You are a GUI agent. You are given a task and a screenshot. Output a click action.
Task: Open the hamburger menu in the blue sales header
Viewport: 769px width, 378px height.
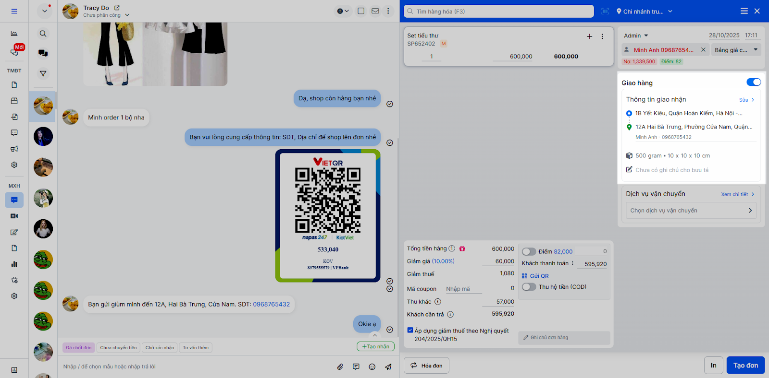(x=744, y=11)
